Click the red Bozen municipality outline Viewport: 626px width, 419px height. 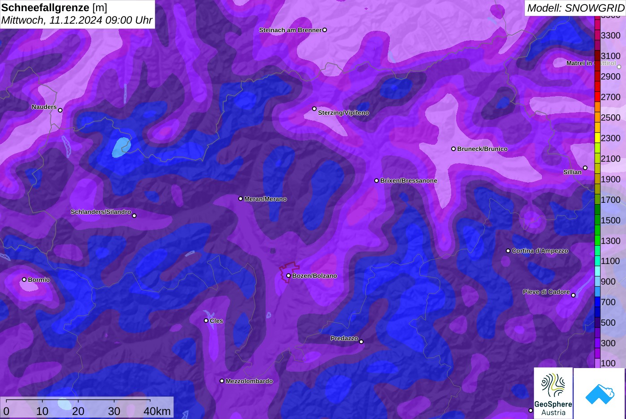(x=288, y=272)
